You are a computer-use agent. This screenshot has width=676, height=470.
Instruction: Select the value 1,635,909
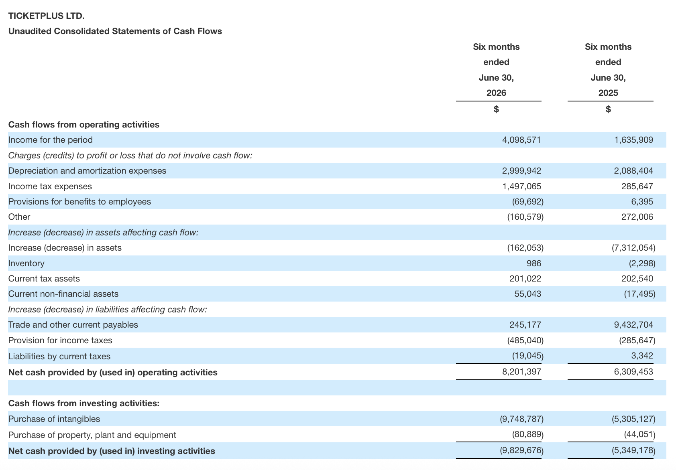[x=633, y=140]
